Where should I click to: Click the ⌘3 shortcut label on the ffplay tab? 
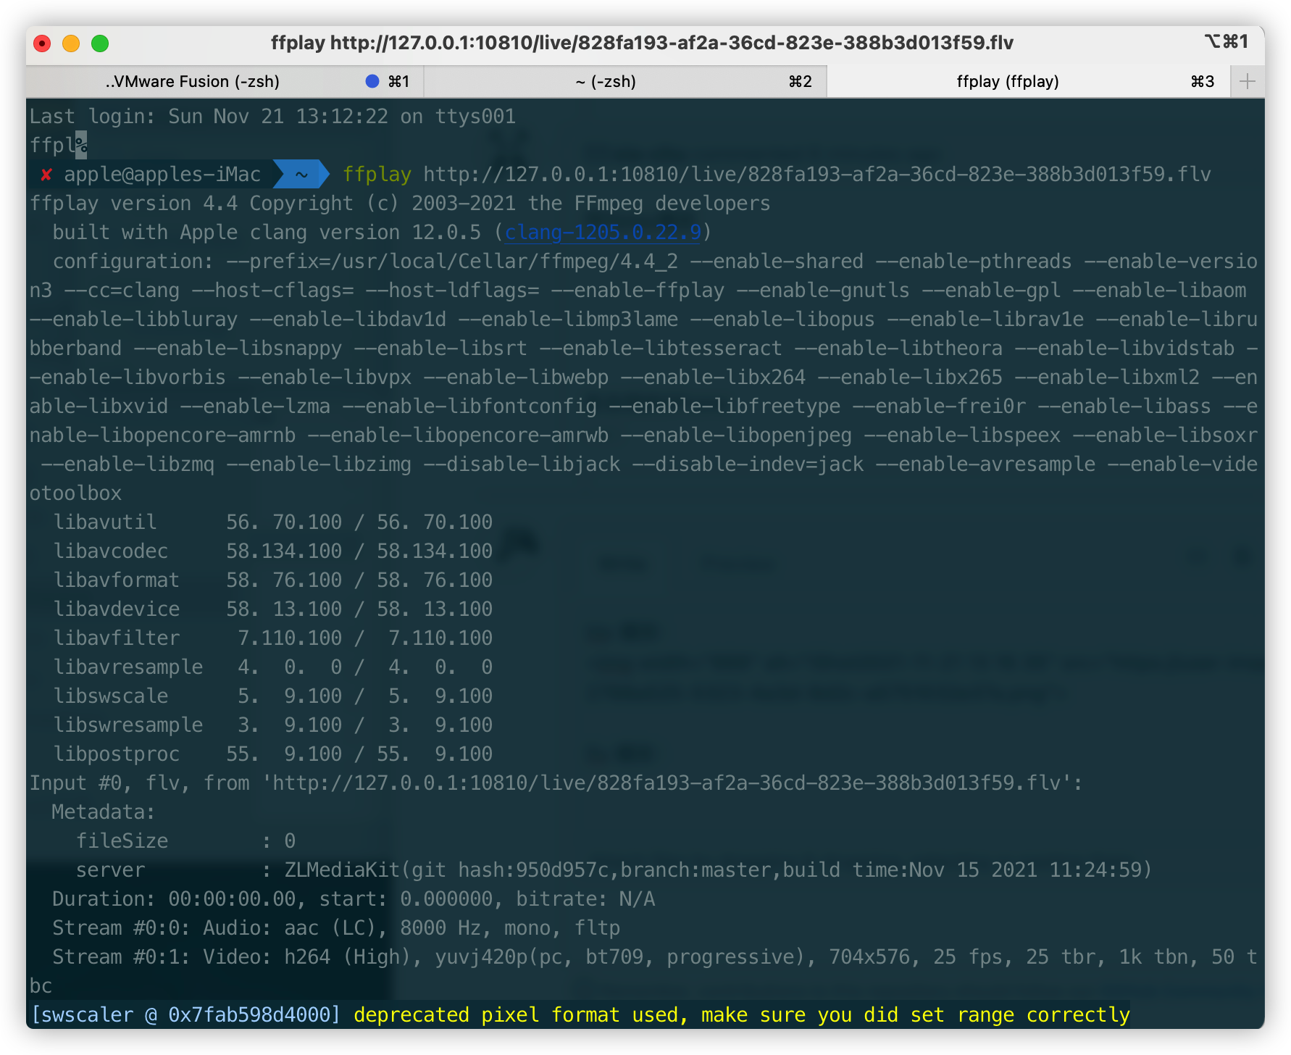click(x=1202, y=81)
